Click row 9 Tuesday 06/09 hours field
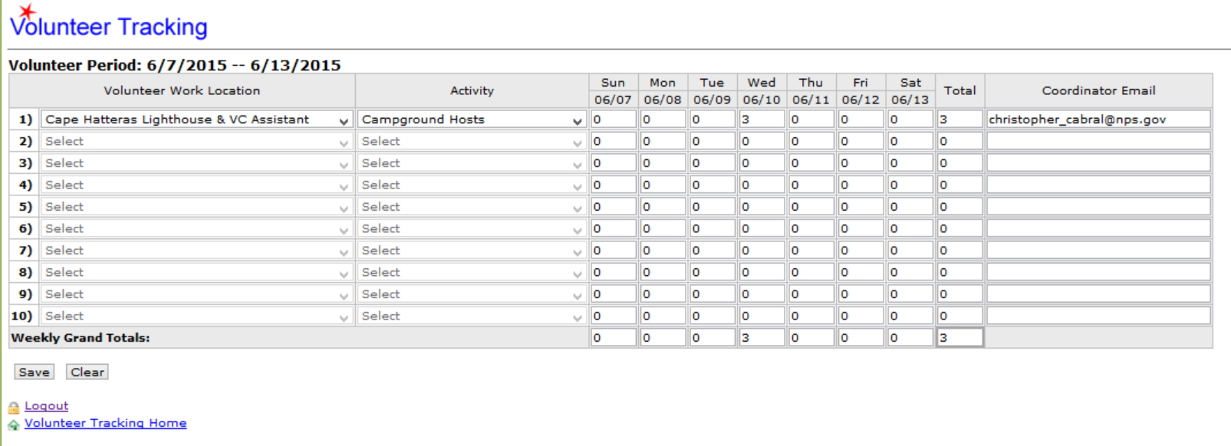Viewport: 1231px width, 446px height. (713, 294)
